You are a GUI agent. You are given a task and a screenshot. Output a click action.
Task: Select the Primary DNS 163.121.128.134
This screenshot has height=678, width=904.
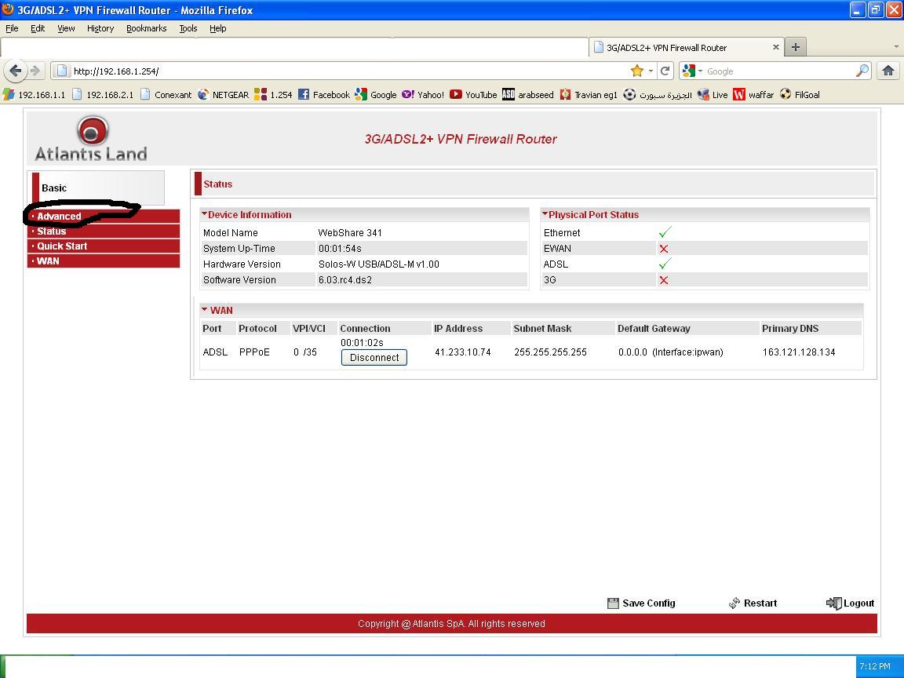799,352
